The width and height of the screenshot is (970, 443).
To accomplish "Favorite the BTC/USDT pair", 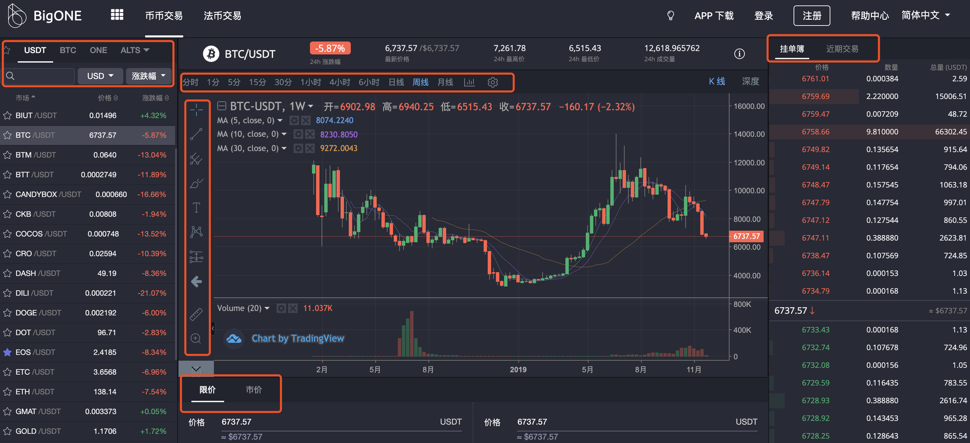I will pyautogui.click(x=7, y=135).
